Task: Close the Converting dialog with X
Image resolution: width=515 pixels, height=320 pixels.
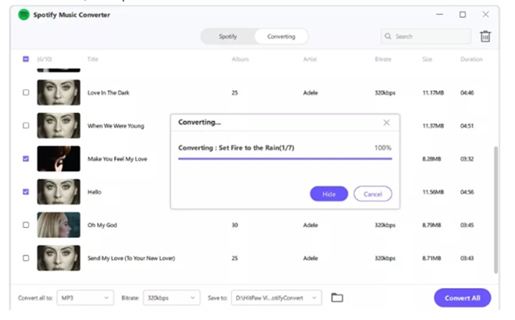Action: click(386, 123)
